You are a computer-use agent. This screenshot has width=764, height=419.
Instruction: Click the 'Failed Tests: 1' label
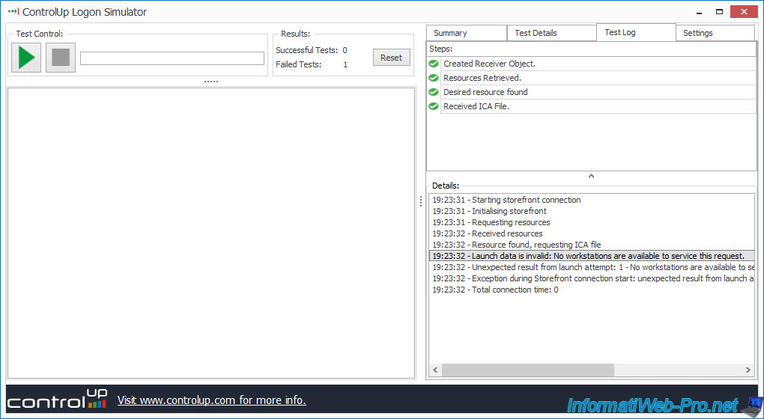(312, 64)
